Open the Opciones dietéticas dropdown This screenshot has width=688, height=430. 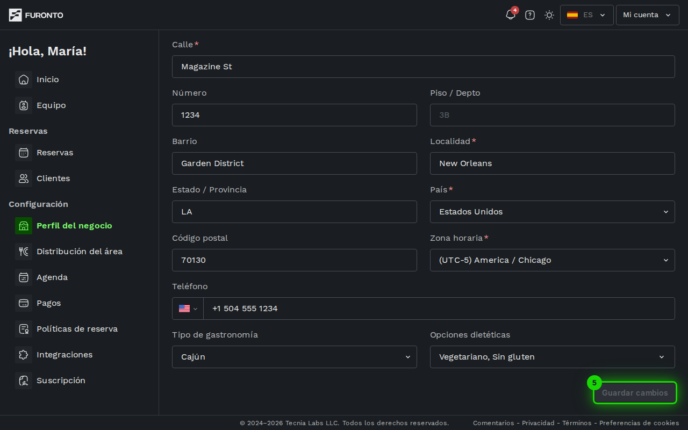point(553,357)
